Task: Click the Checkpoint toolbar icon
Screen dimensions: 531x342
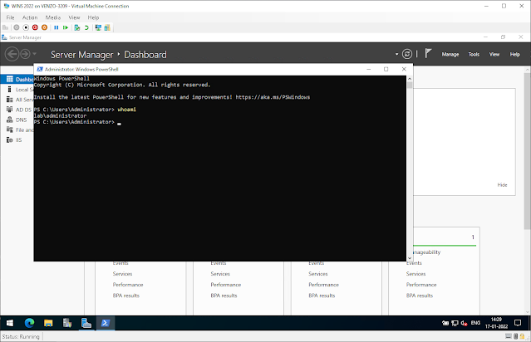Action: coord(77,27)
